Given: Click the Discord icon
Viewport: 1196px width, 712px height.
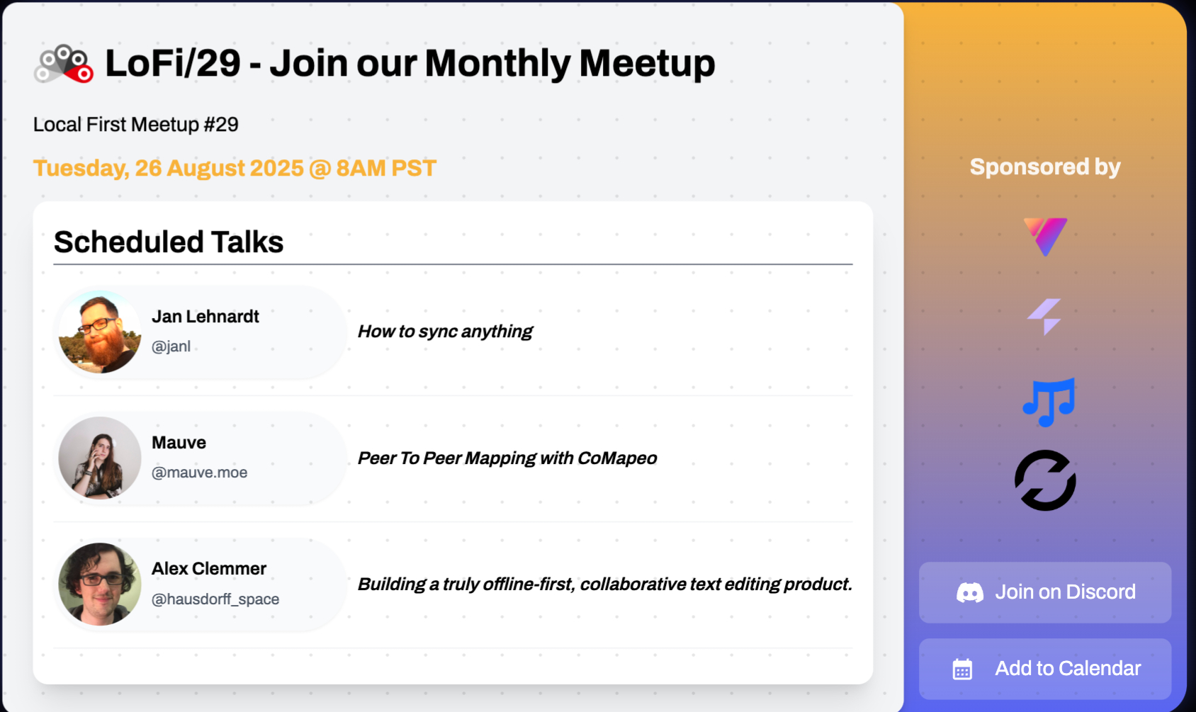Looking at the screenshot, I should 970,592.
